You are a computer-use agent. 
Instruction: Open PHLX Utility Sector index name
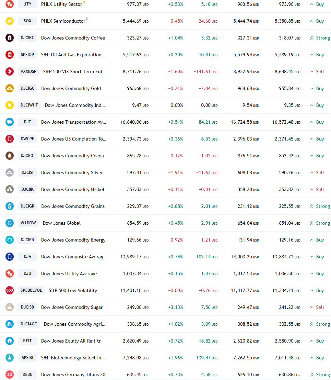point(61,4)
